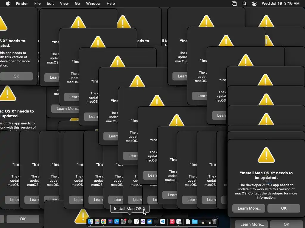Open Terminal from the Dock
Viewport: 305px width, 228px height.
(x=156, y=221)
